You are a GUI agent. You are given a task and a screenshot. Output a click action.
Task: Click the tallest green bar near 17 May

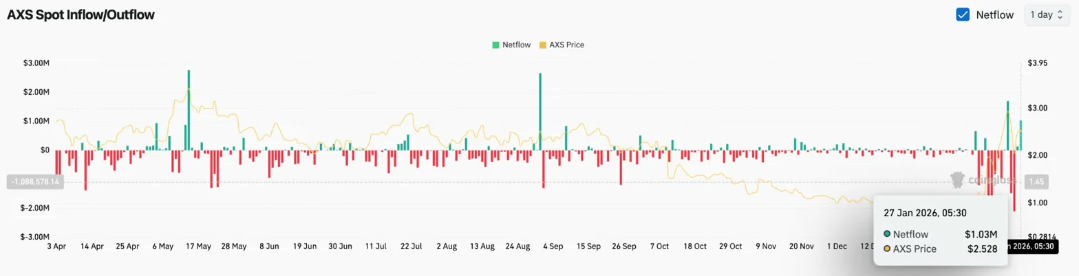coord(189,110)
